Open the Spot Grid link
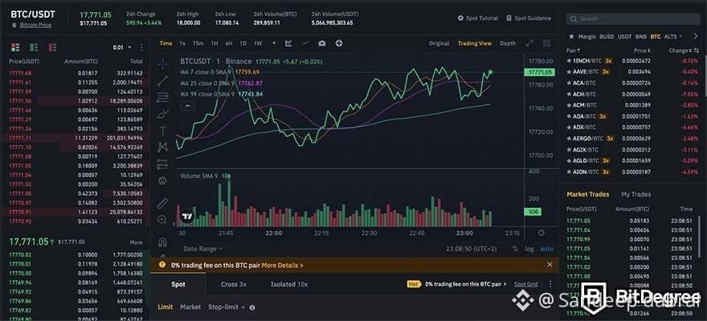This screenshot has height=321, width=707. 525,284
